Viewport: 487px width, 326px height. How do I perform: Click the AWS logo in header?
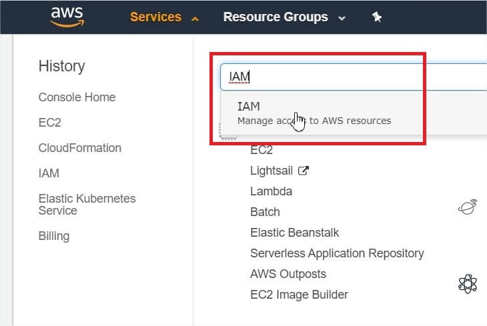click(67, 17)
